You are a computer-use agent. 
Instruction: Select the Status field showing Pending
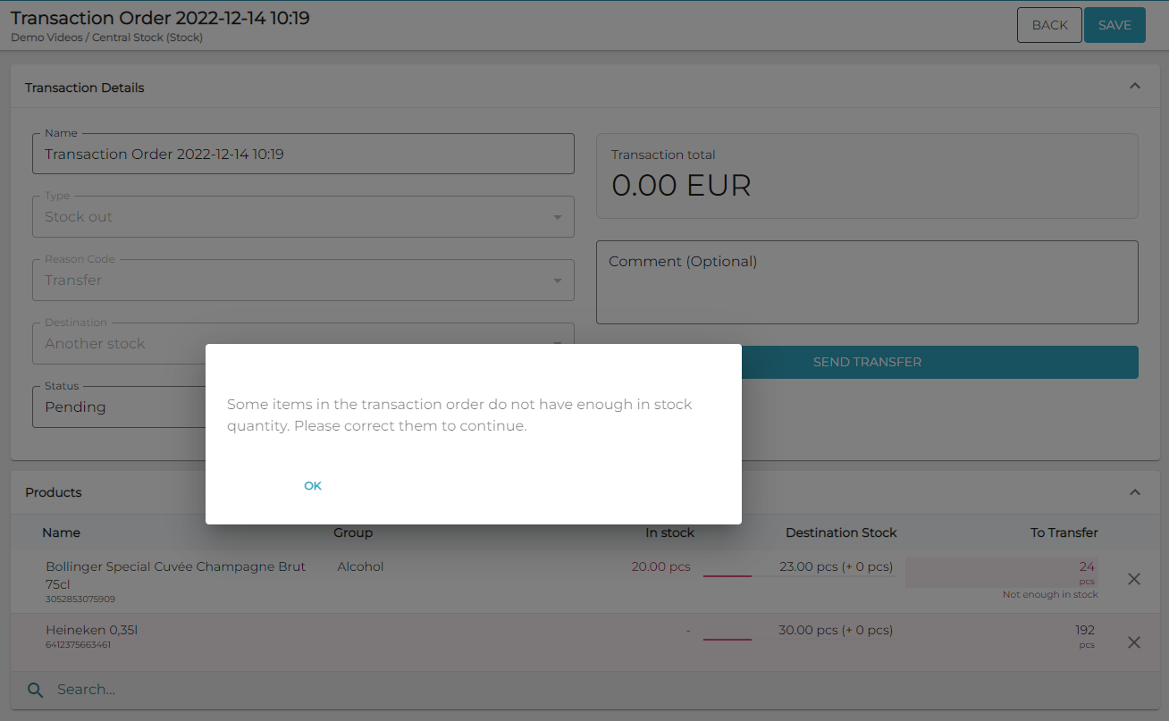[x=118, y=407]
